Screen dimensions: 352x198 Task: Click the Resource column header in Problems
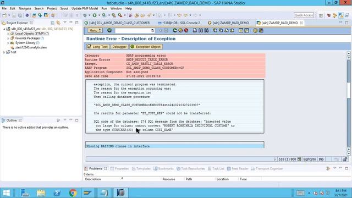coord(173,179)
